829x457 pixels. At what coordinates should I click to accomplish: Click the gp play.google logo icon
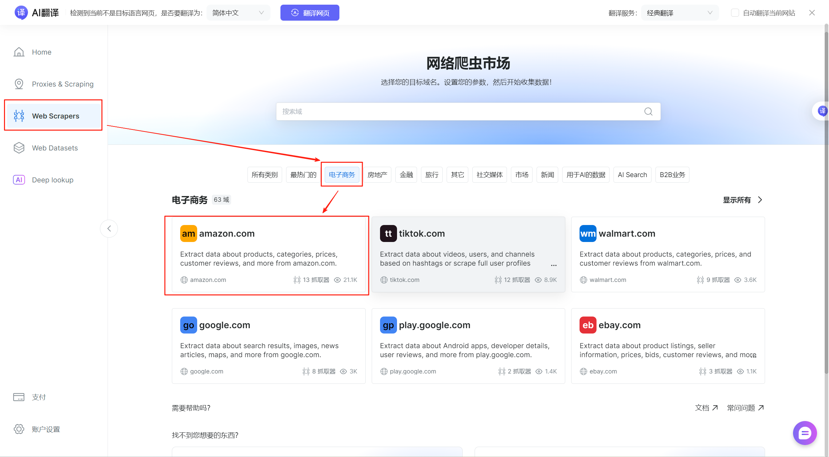(388, 325)
